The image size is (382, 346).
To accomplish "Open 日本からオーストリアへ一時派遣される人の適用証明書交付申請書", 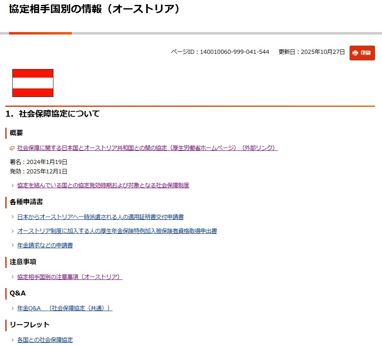I will pos(100,217).
